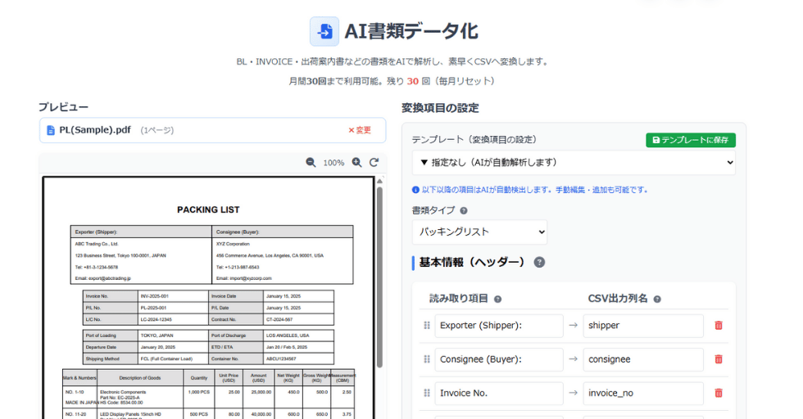Image resolution: width=803 pixels, height=419 pixels.
Task: Click TOKYO, JAPAN cell in the preview
Action: 157,336
